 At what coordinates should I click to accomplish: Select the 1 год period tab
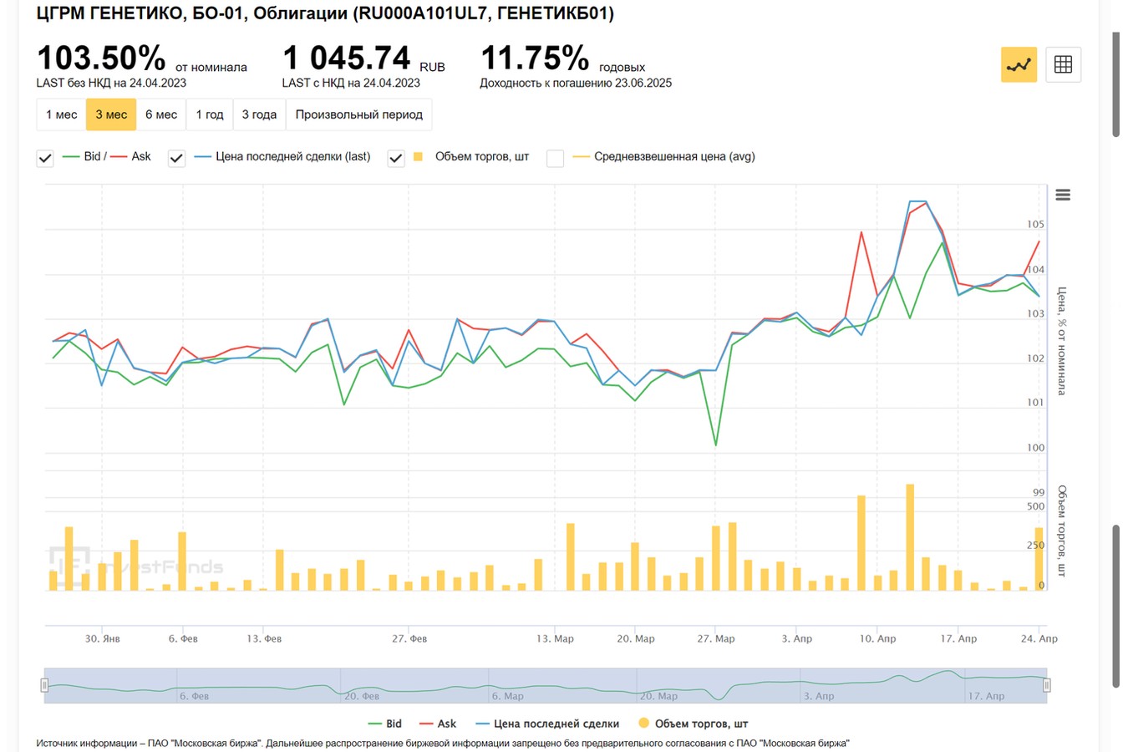[210, 114]
